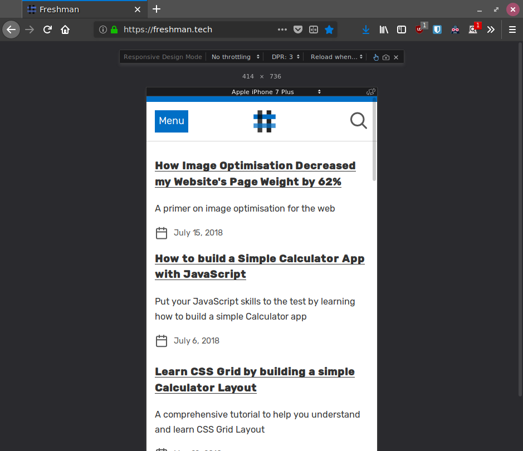This screenshot has height=451, width=523.
Task: Reload the current page
Action: point(48,30)
